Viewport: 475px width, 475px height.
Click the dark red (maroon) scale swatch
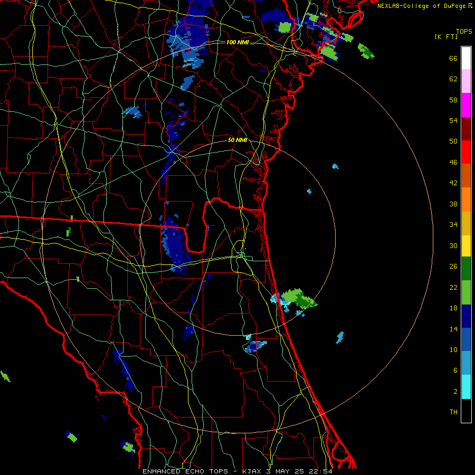point(466,129)
